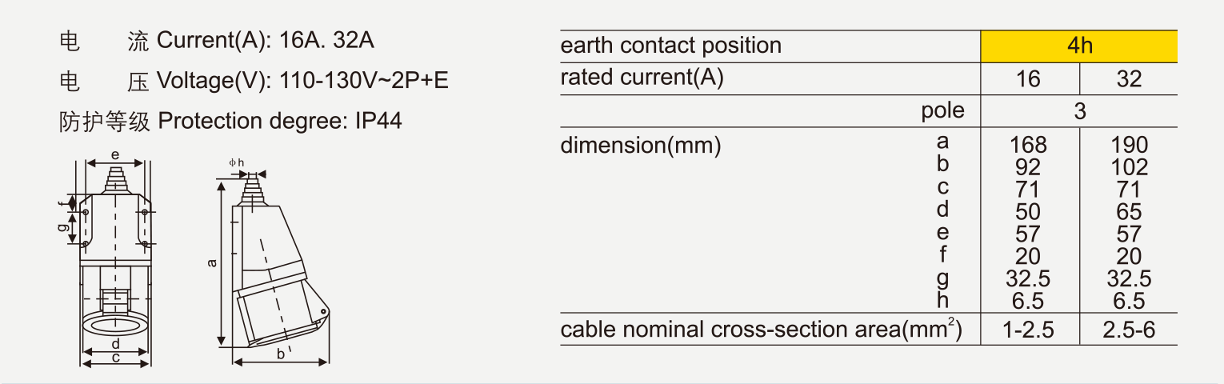Viewport: 1224px width, 384px height.
Task: Select the 168 dimension value
Action: coord(1028,145)
